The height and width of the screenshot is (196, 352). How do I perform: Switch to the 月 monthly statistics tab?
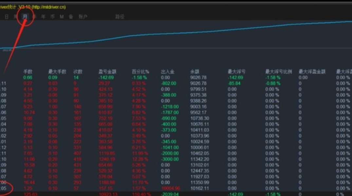[x=25, y=16]
